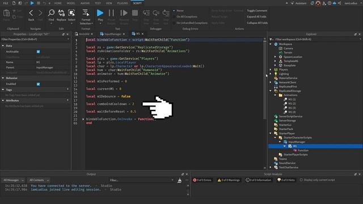Expand the SpawnLocation node
The image size is (363, 204).
tap(275, 57)
